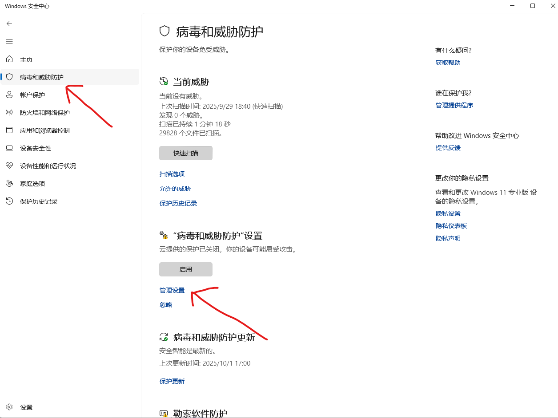Click the 隐私仪表板 link
This screenshot has width=558, height=418.
[x=451, y=226]
